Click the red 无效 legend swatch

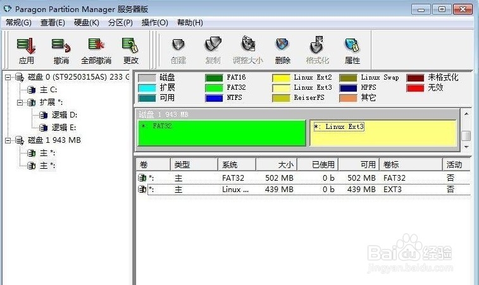[415, 88]
